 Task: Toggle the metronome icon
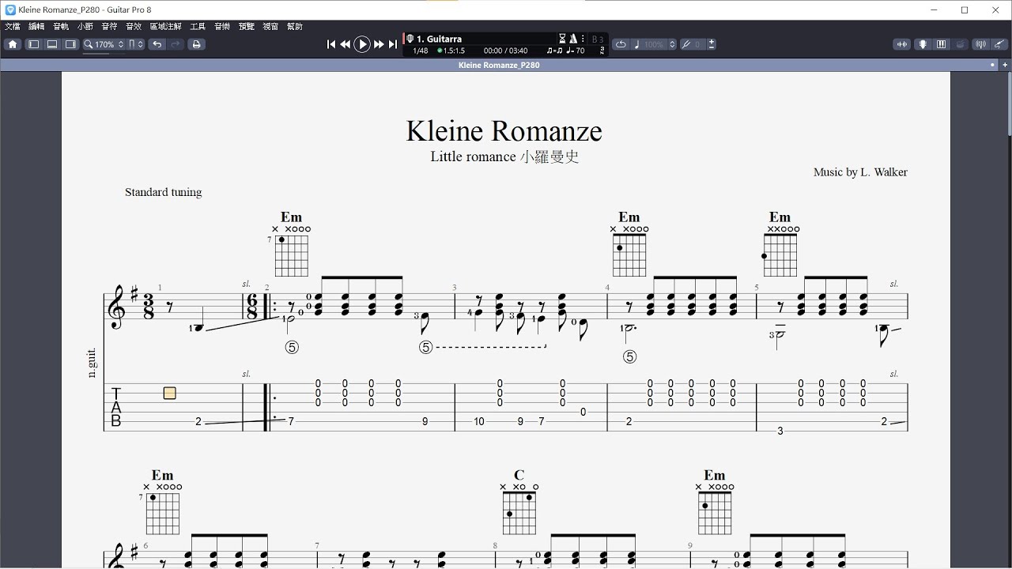[x=573, y=39]
